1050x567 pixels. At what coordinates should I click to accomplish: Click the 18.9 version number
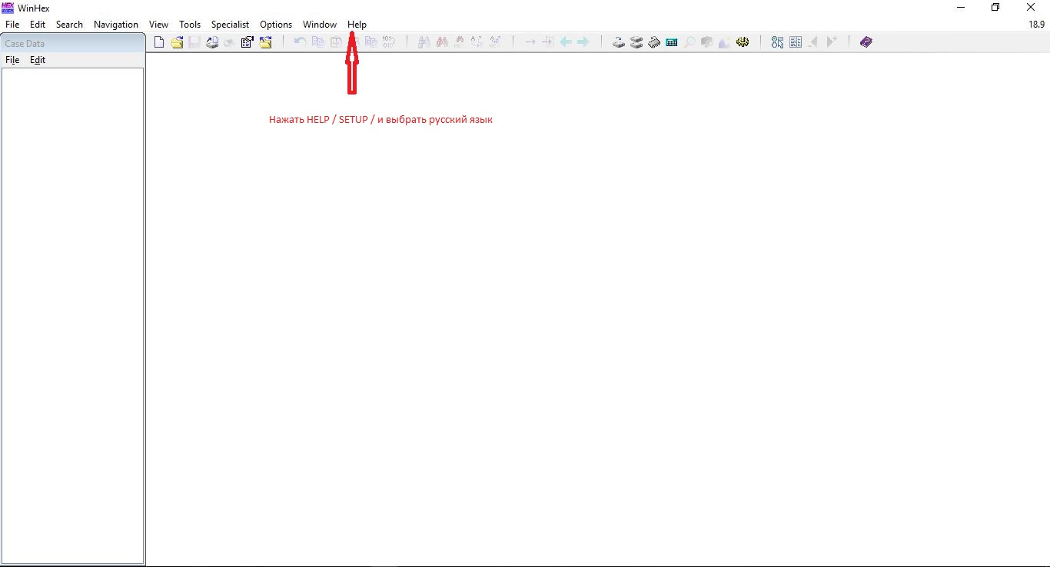click(x=1036, y=25)
